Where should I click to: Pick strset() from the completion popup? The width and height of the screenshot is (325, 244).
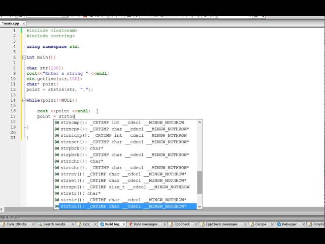pos(125,180)
